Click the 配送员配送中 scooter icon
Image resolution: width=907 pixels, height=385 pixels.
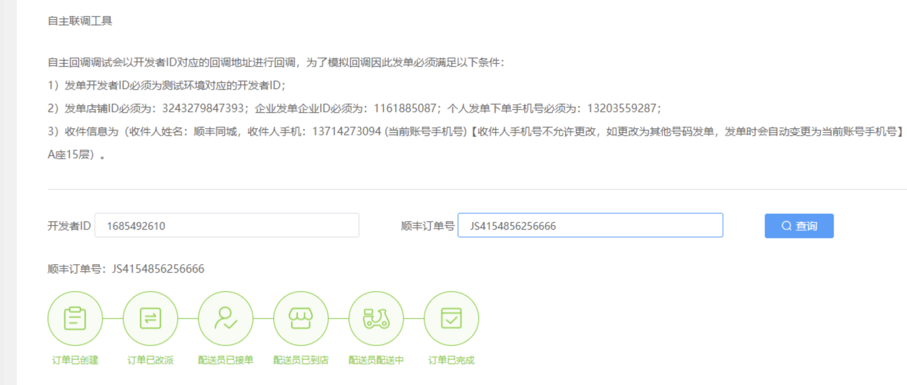pyautogui.click(x=376, y=319)
